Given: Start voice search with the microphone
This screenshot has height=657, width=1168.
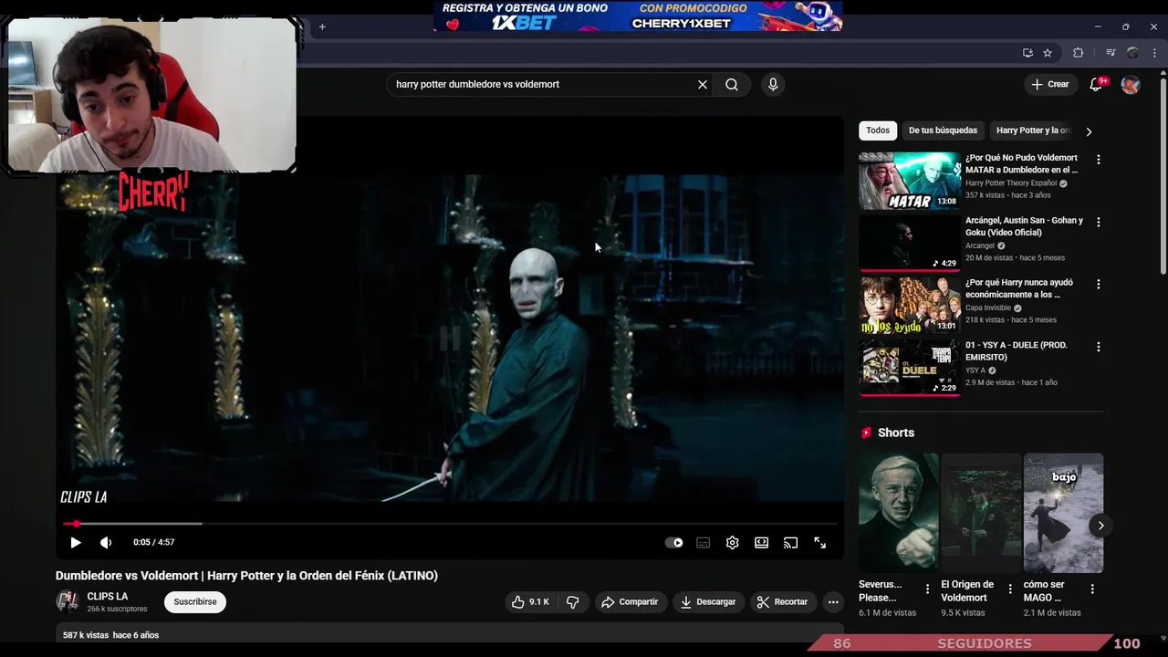Looking at the screenshot, I should [x=773, y=84].
